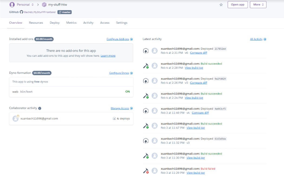Open the Overview tab
The width and height of the screenshot is (284, 180).
pos(16,23)
